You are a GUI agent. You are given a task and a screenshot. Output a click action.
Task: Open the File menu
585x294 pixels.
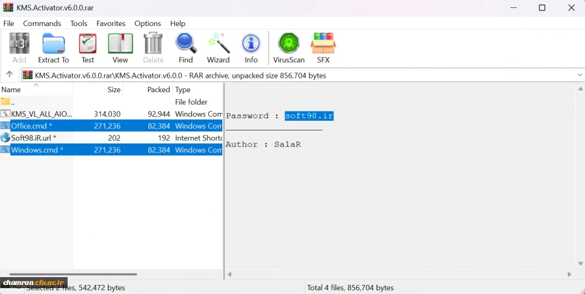pyautogui.click(x=8, y=23)
